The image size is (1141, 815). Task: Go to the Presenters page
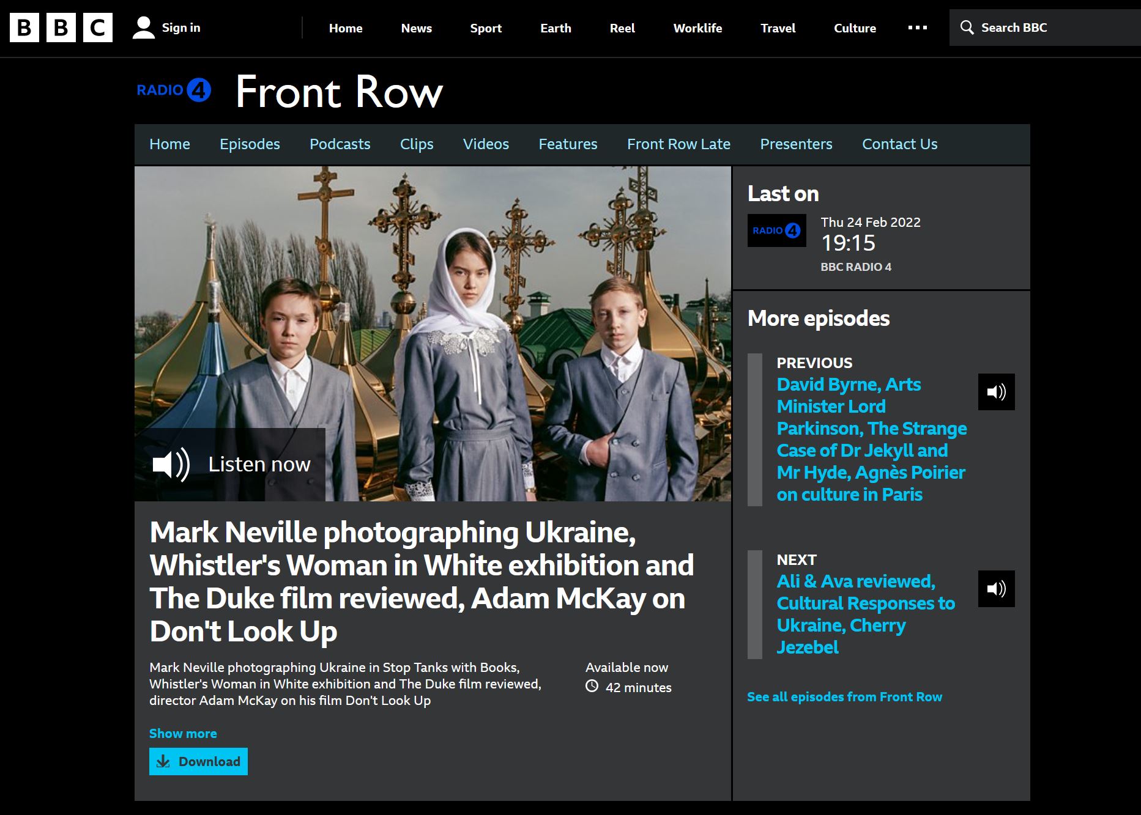(796, 144)
